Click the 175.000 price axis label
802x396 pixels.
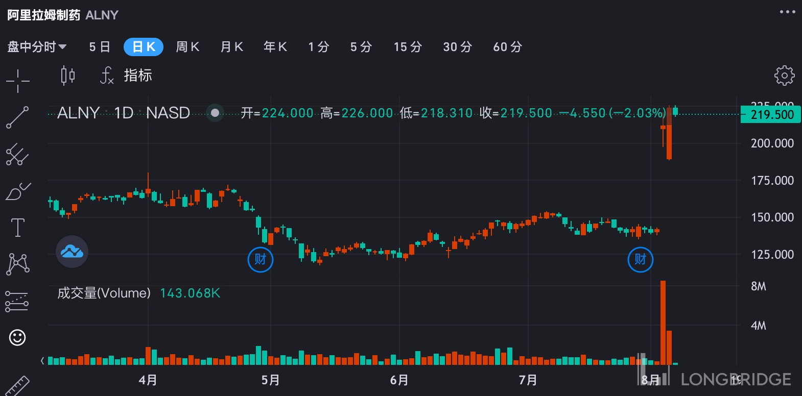click(x=772, y=181)
